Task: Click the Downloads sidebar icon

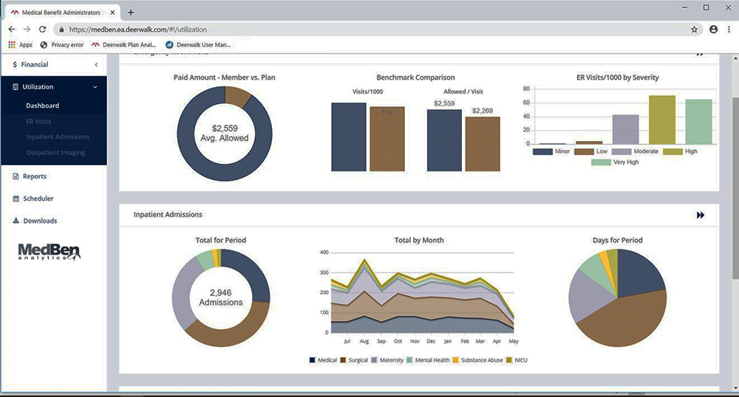Action: click(x=16, y=221)
